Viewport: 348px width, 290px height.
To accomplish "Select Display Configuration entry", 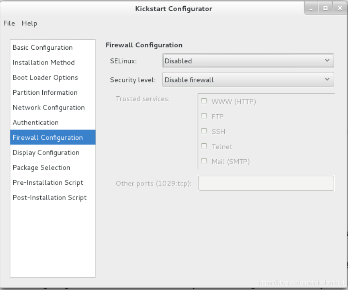I will click(53, 153).
